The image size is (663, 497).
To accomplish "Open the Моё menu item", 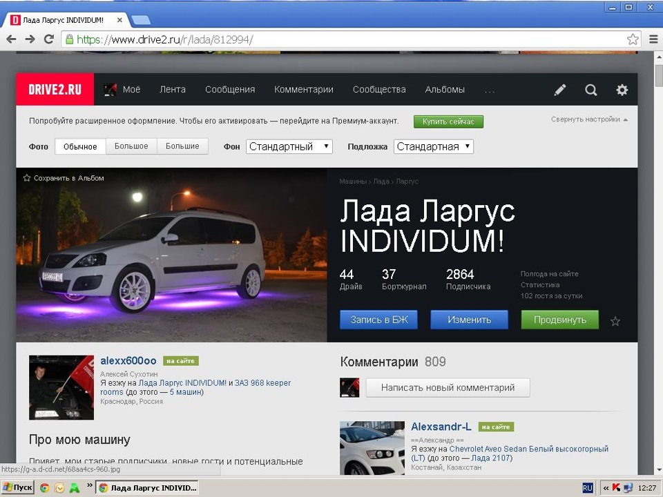I will tap(131, 90).
